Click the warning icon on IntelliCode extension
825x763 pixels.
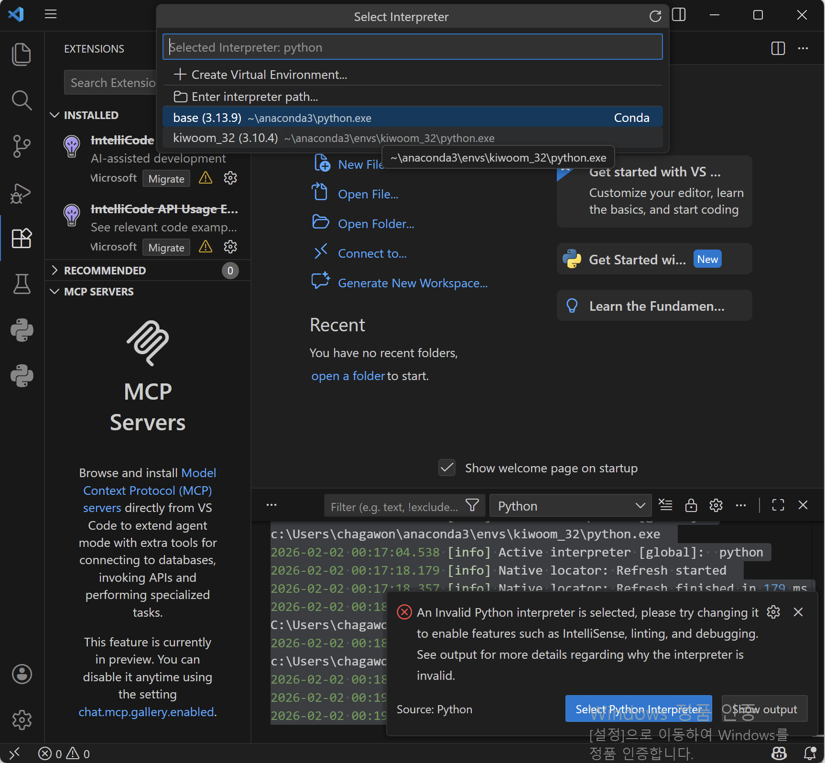pos(206,178)
